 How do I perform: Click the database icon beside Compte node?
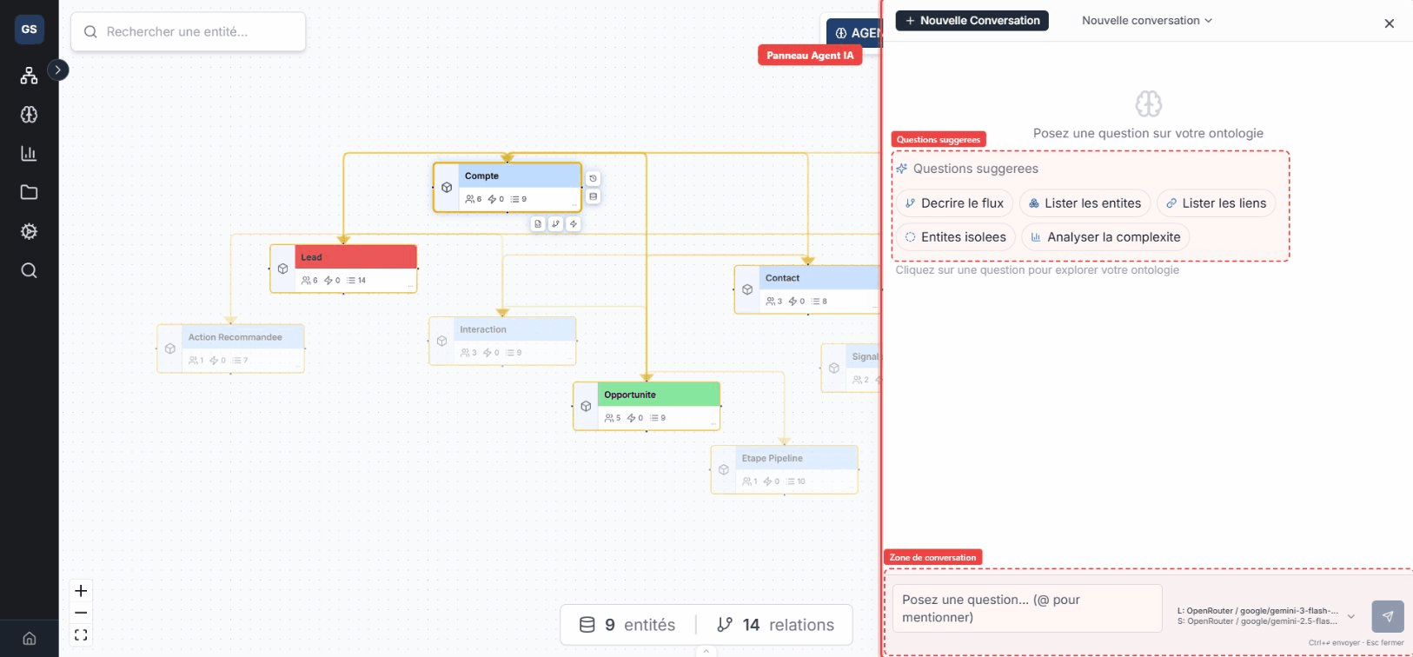[x=593, y=196]
